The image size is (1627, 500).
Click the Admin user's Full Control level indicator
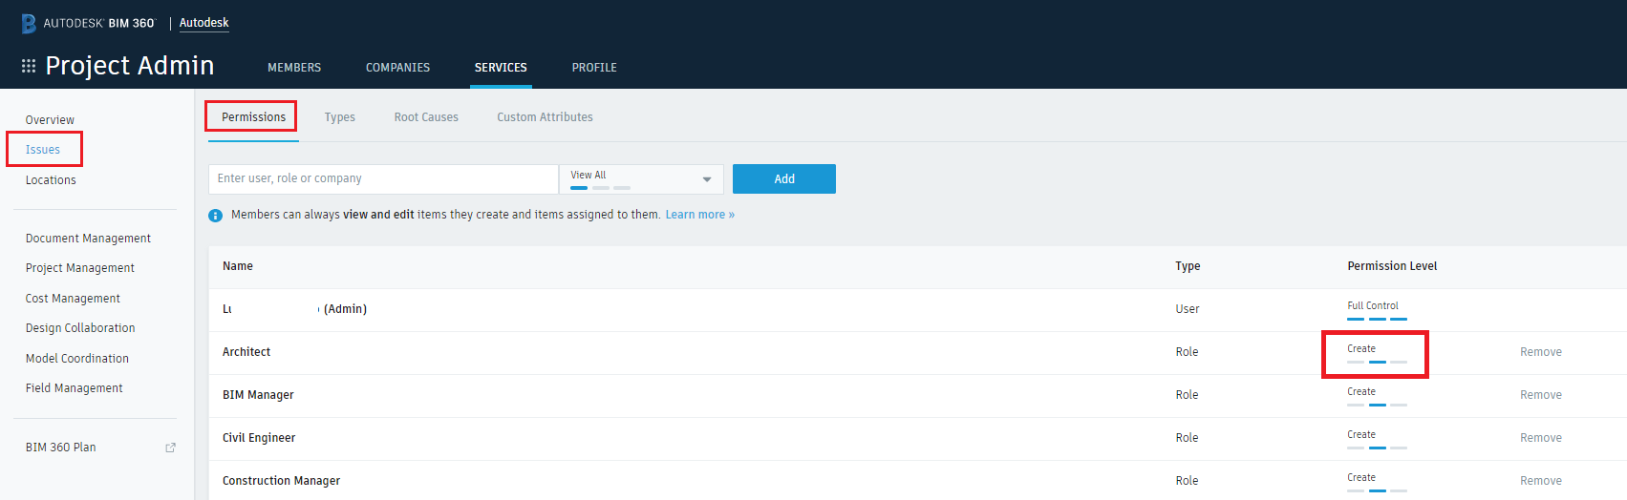[1377, 311]
